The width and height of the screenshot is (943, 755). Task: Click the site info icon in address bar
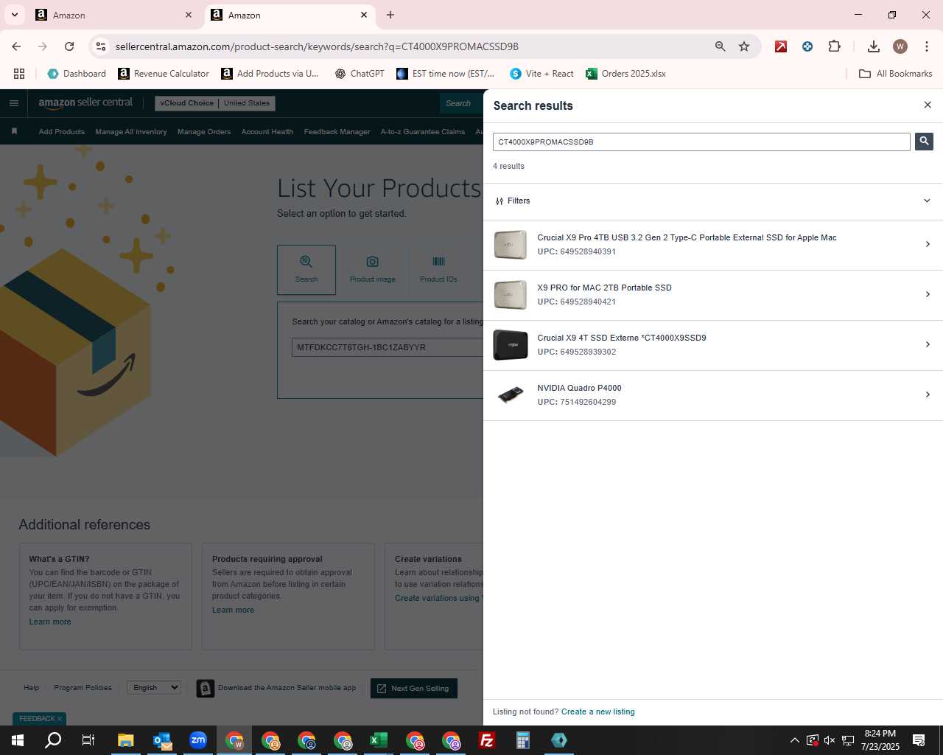click(101, 46)
